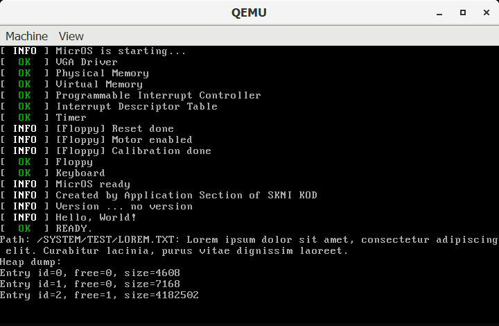499x326 pixels.
Task: Click the 'Physical Memory' boot line
Action: pyautogui.click(x=102, y=73)
